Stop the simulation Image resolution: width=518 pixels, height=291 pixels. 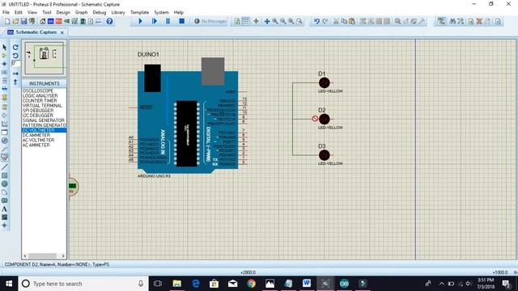pyautogui.click(x=181, y=21)
